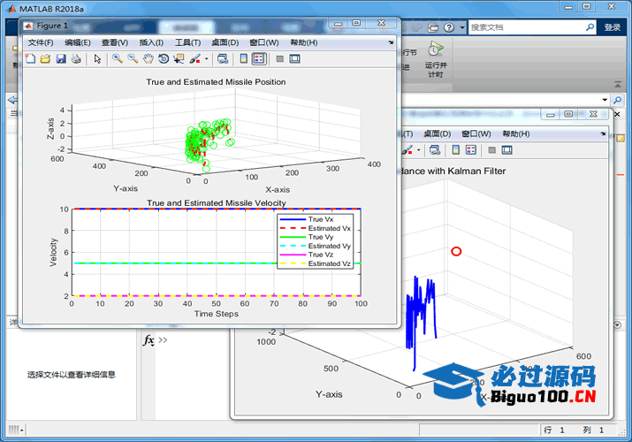Insert Colorbar in second figure toolbar
The width and height of the screenshot is (632, 442).
[x=455, y=150]
